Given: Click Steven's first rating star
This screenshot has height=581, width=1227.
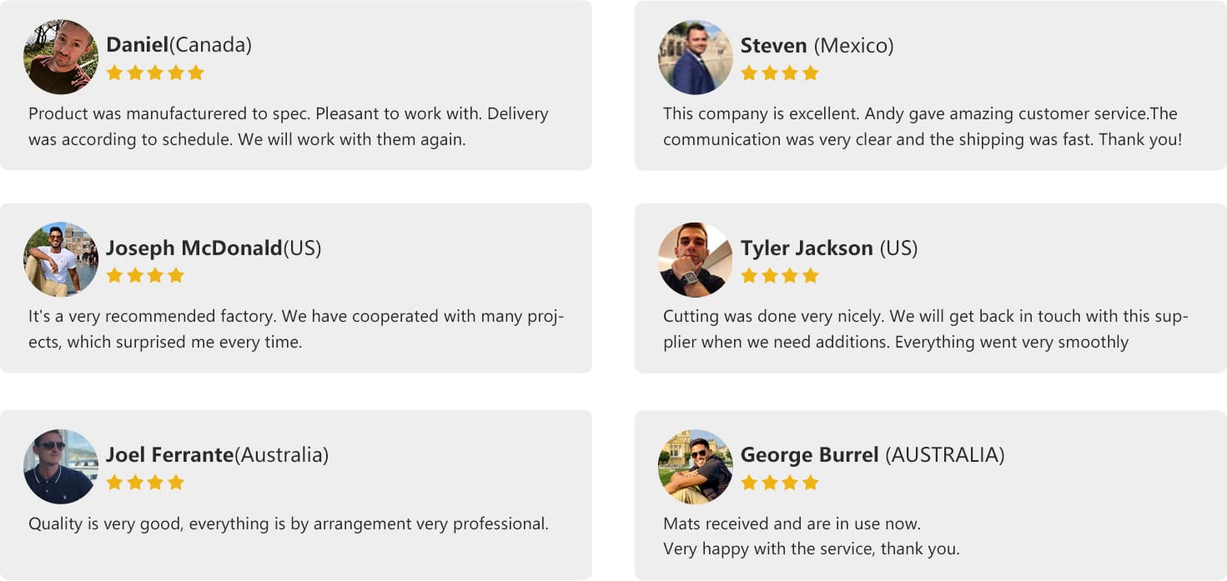Looking at the screenshot, I should click(x=749, y=73).
